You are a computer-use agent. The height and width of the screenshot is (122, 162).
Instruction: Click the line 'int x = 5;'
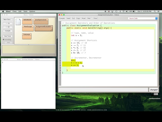coord(76,36)
